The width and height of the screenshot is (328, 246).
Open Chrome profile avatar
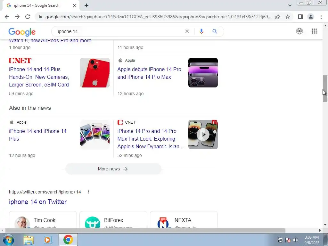click(x=311, y=17)
